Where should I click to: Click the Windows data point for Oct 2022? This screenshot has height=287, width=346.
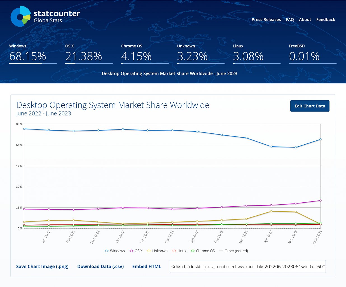pyautogui.click(x=123, y=129)
